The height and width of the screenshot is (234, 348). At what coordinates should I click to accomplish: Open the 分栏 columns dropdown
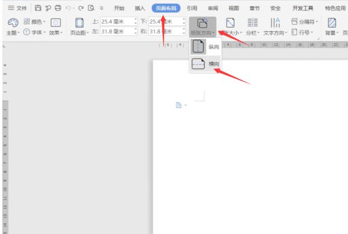252,27
